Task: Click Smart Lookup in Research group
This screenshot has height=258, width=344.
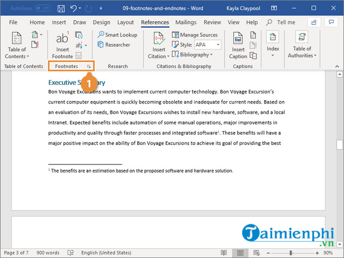Action: click(x=117, y=35)
